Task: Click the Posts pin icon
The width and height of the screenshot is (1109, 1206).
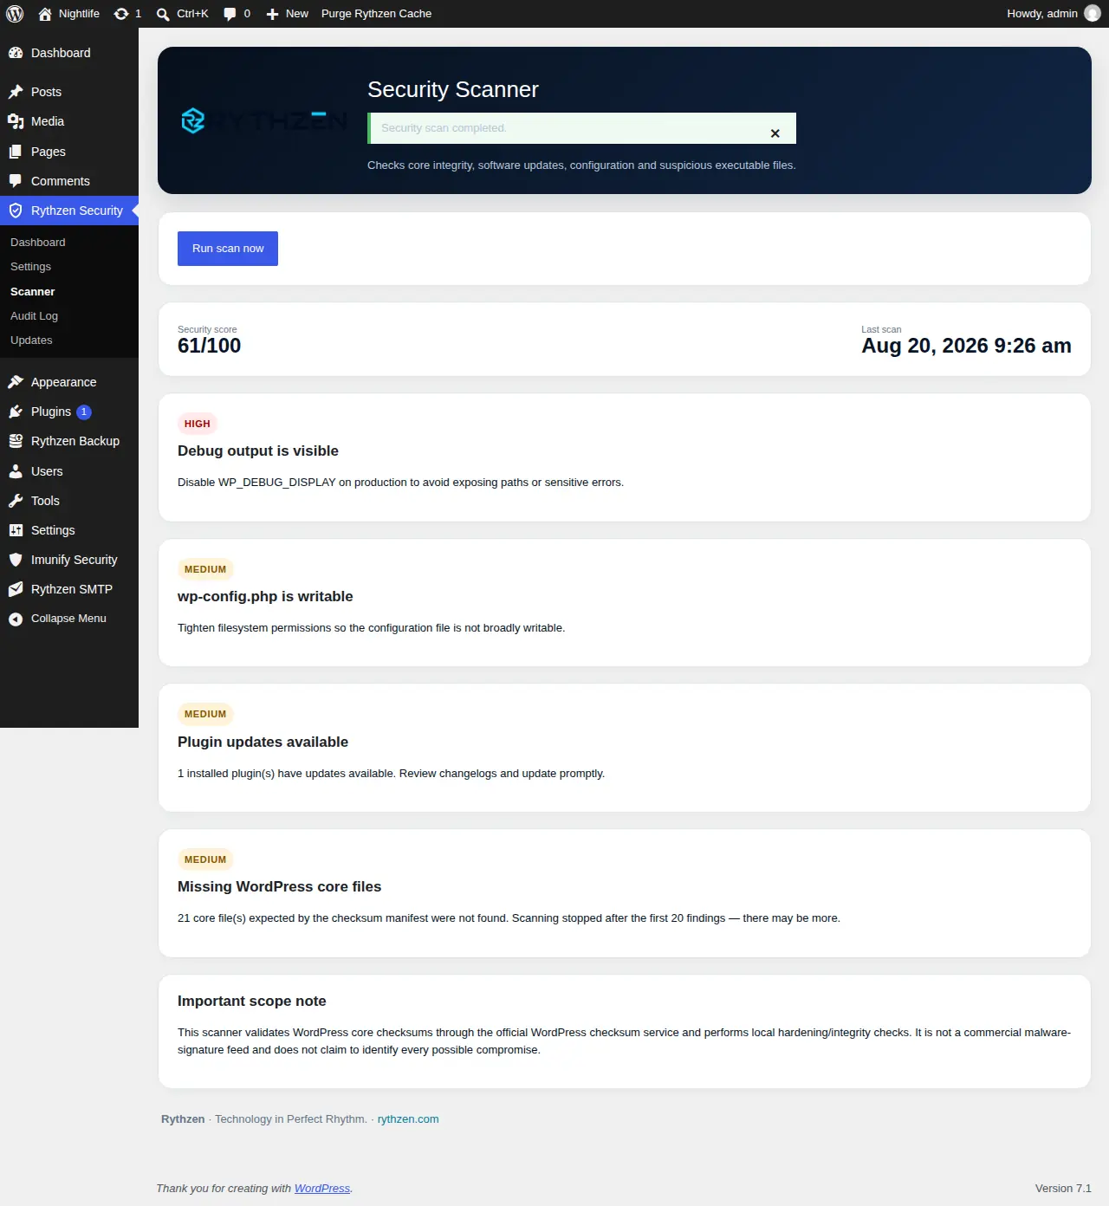Action: click(x=16, y=92)
